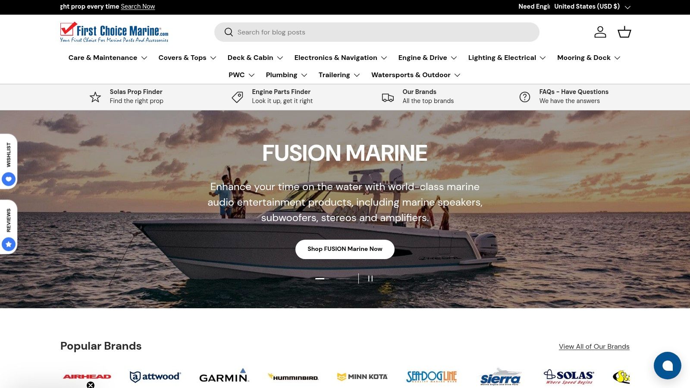Focus the Search for blog posts field
The width and height of the screenshot is (690, 388).
coord(377,32)
